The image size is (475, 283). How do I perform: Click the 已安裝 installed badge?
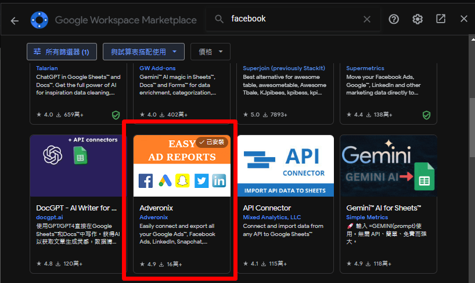tap(212, 142)
